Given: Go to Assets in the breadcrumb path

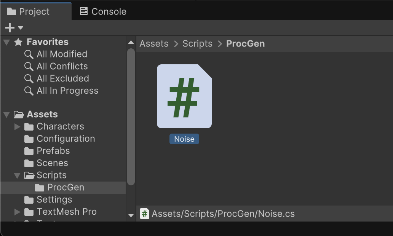Looking at the screenshot, I should [154, 43].
